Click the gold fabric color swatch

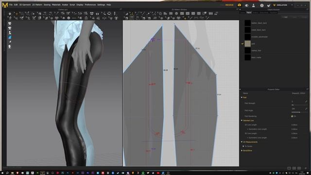pos(247,44)
